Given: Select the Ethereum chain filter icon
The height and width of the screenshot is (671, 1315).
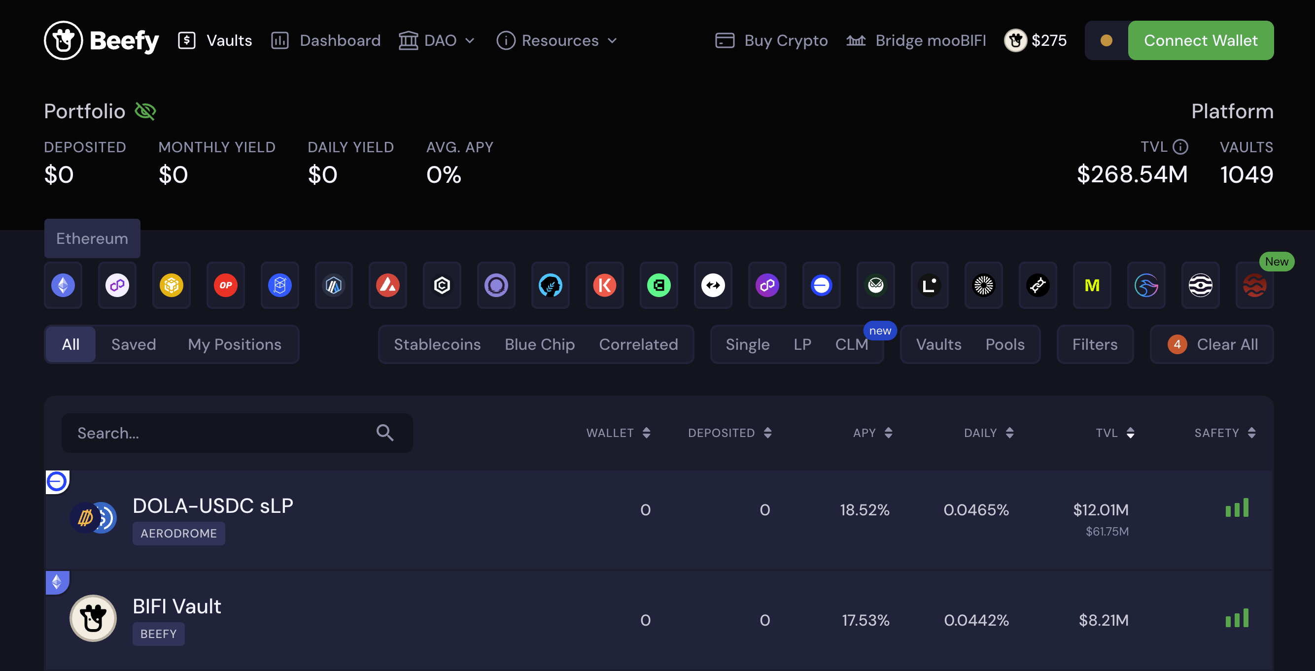Looking at the screenshot, I should point(63,285).
